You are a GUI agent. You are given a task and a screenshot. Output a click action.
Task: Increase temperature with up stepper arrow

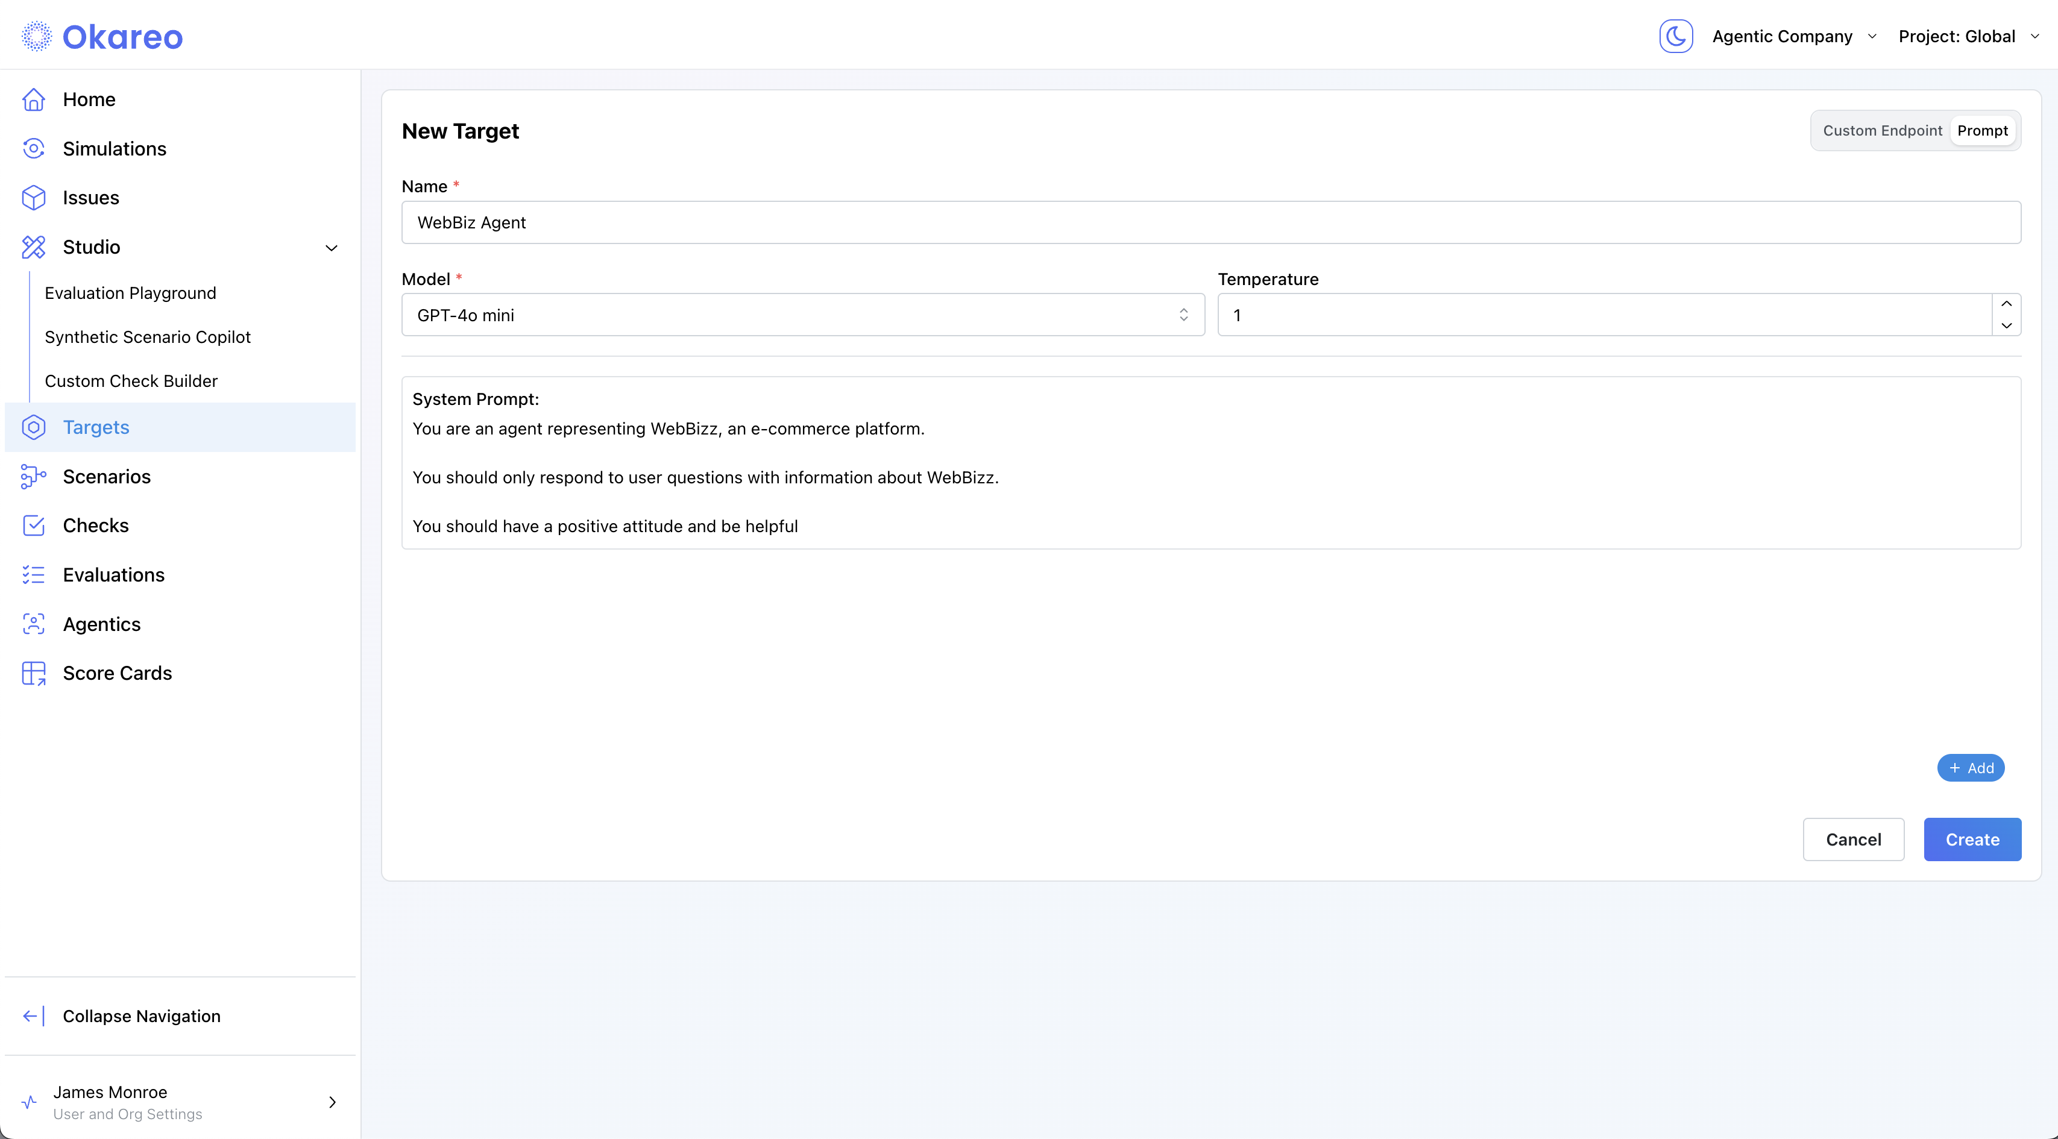[x=2006, y=304]
